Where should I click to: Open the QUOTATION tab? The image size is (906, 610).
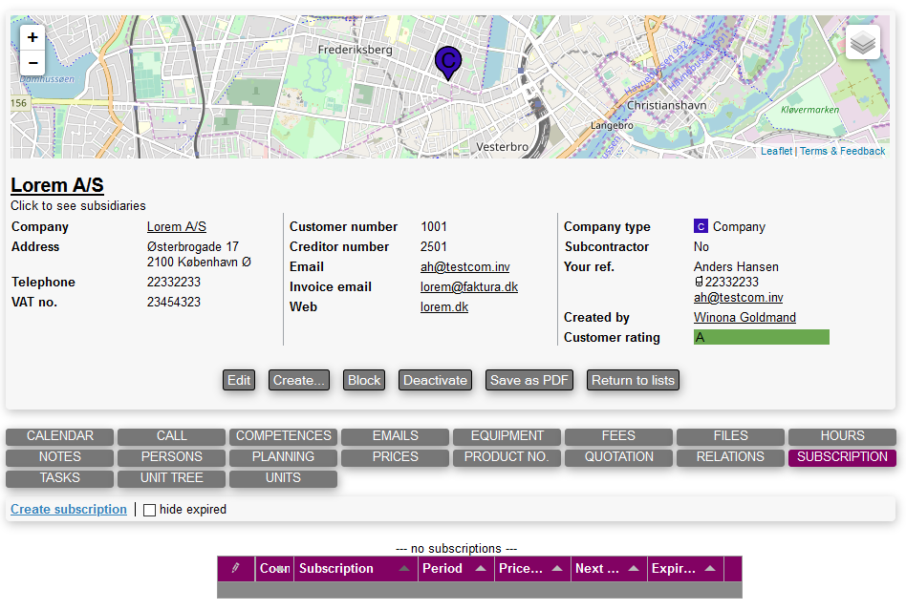619,457
